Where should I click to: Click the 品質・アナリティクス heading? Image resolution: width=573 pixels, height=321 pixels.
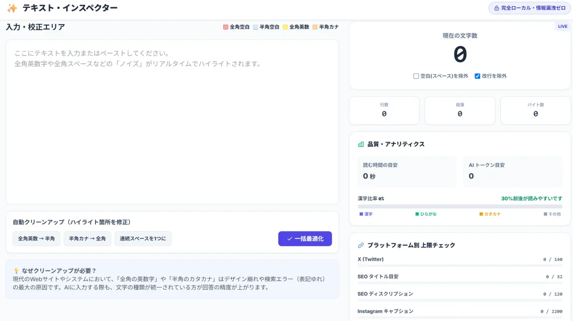point(396,144)
